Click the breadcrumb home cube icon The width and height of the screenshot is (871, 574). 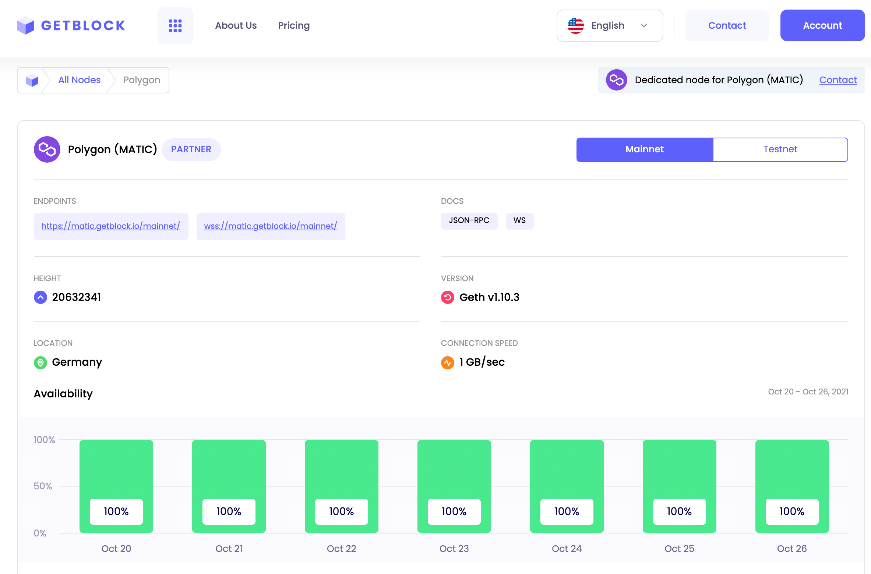coord(32,80)
